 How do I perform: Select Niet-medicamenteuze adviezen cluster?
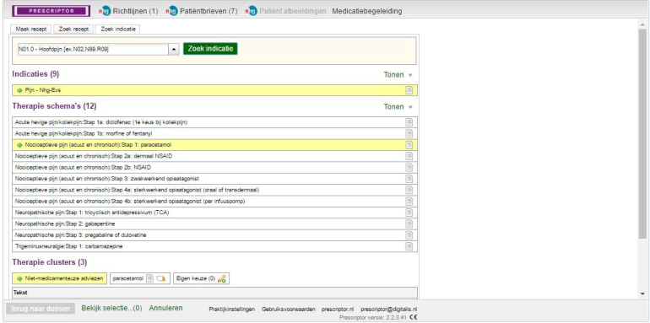(60, 278)
